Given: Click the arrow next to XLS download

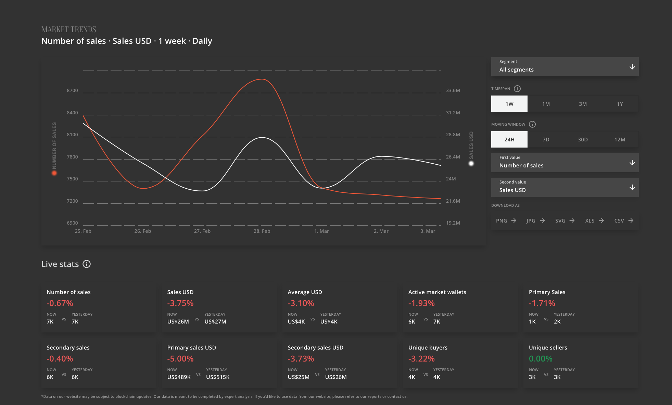Looking at the screenshot, I should point(601,220).
